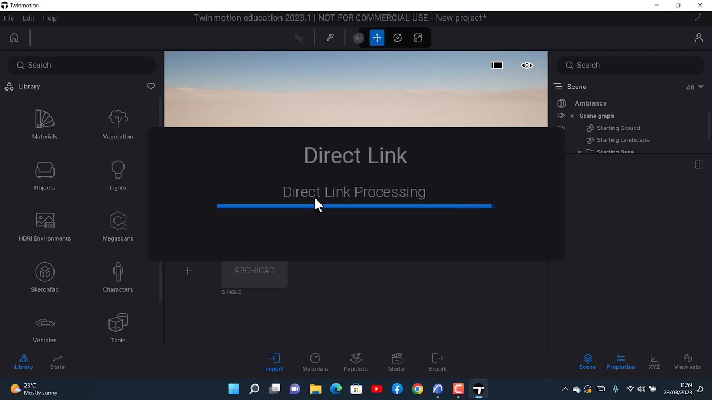The height and width of the screenshot is (400, 712).
Task: Focus the Scene search field
Action: (x=630, y=65)
